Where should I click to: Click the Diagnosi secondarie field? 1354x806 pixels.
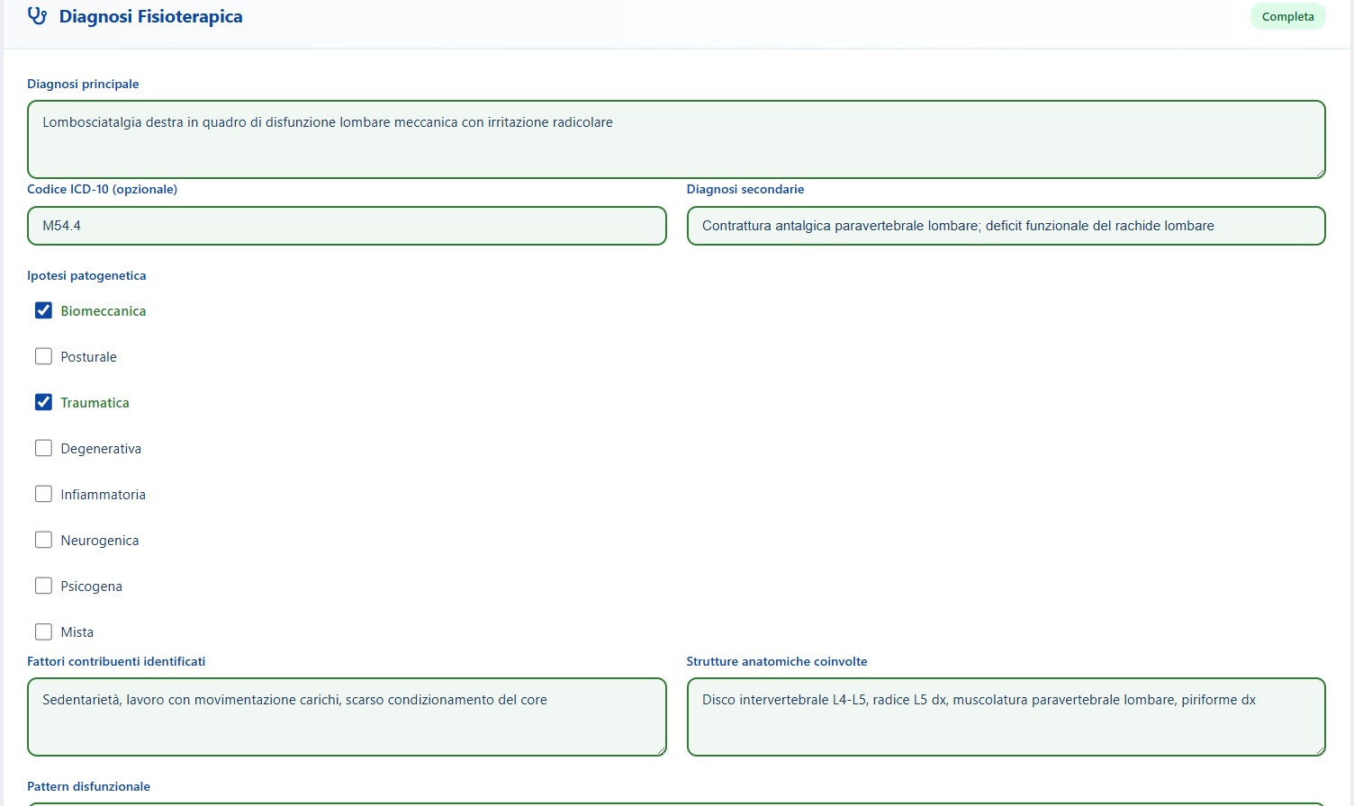click(1006, 226)
